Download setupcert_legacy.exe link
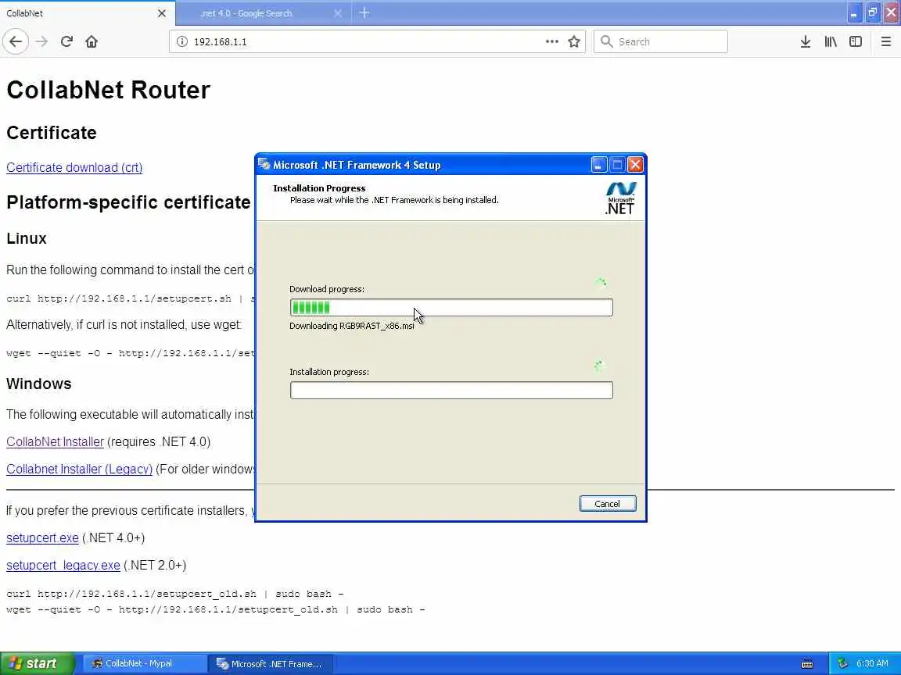The image size is (901, 675). [63, 566]
